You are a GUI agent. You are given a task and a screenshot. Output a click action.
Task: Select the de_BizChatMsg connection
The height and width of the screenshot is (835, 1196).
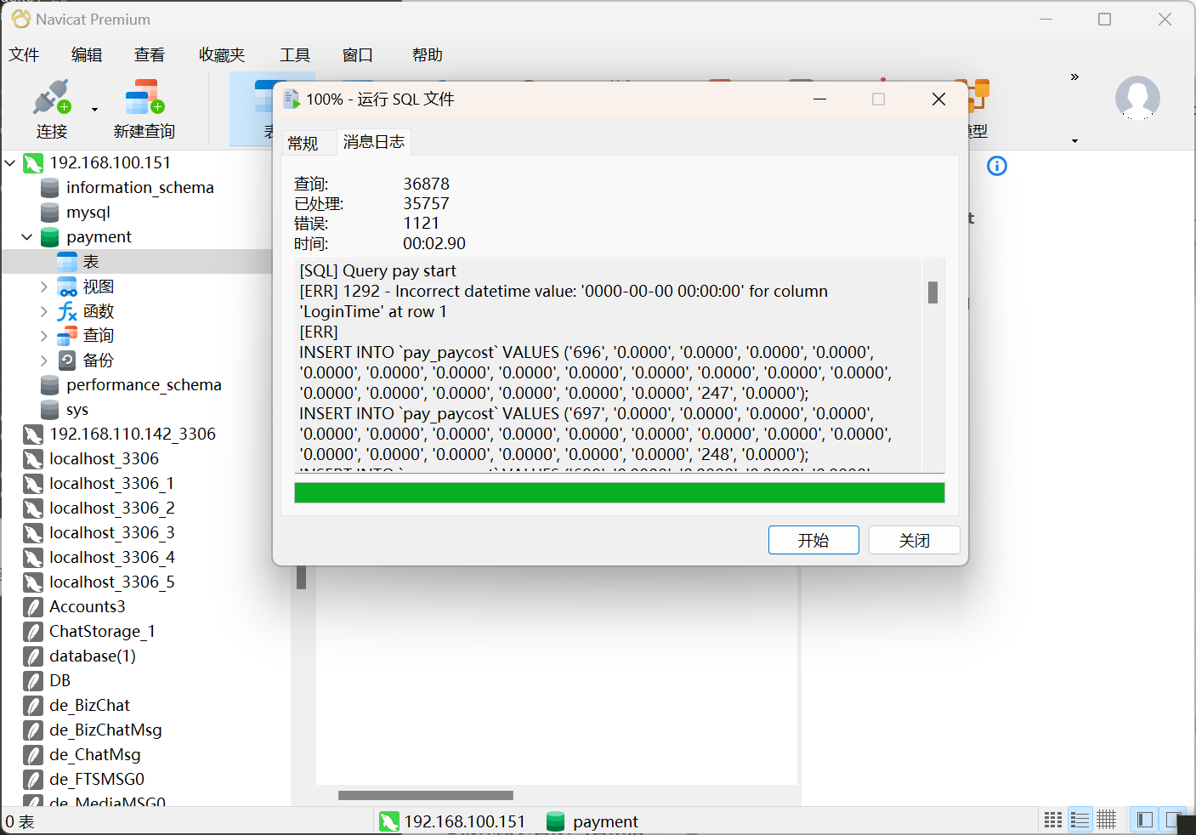coord(105,730)
